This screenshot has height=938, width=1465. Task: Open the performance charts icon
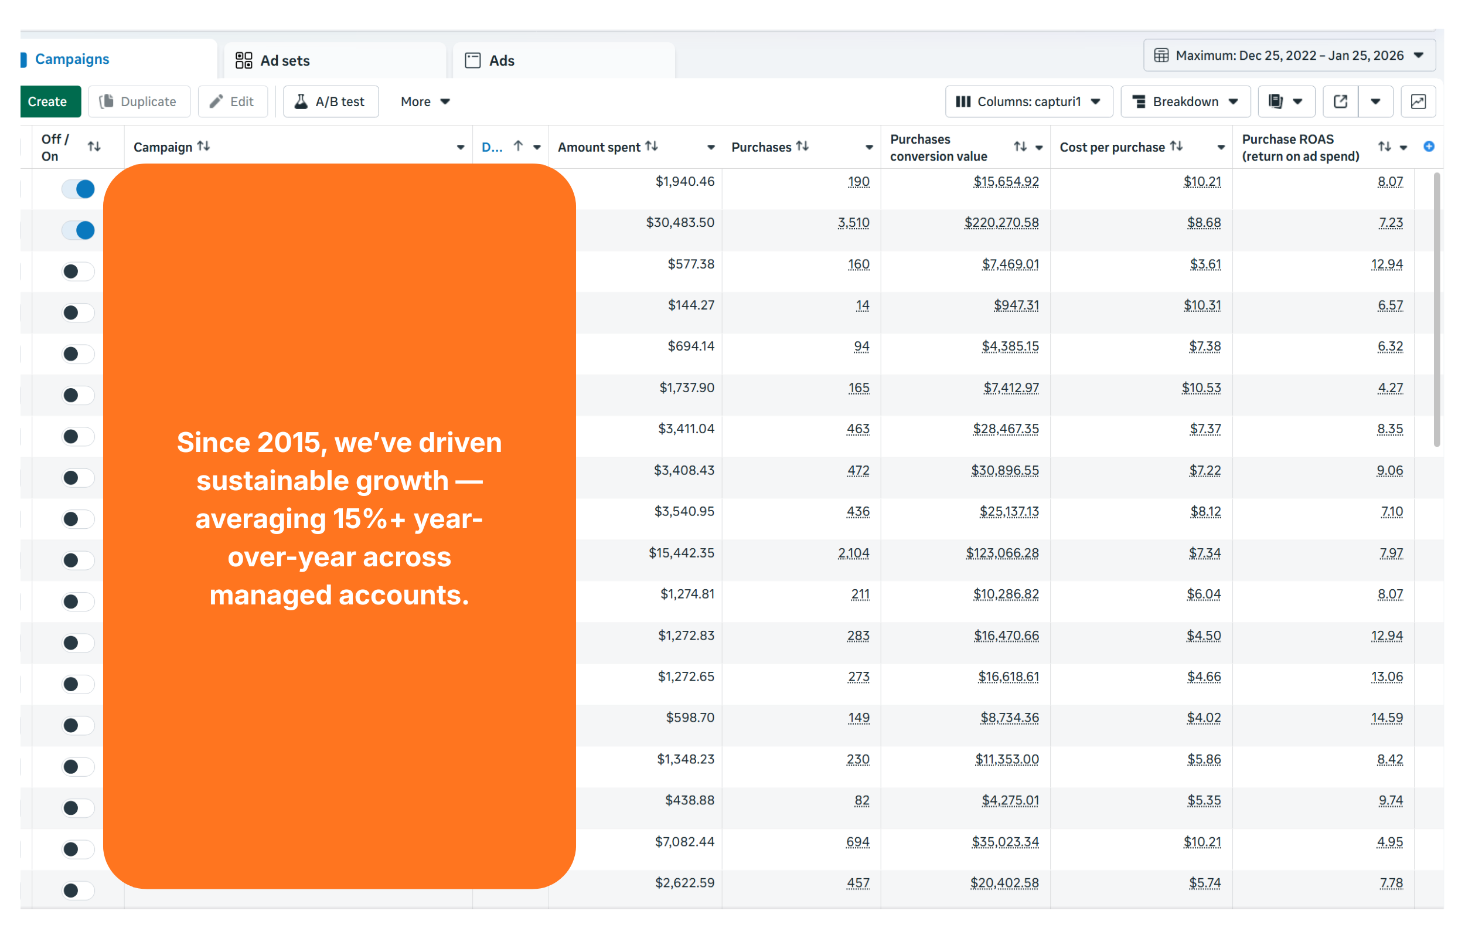pos(1418,102)
